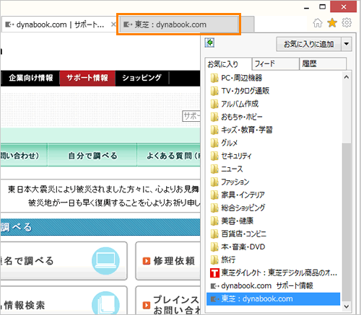The height and width of the screenshot is (315, 361).
Task: Select 東芝：dynabook.com highlighted favorite
Action: click(273, 299)
